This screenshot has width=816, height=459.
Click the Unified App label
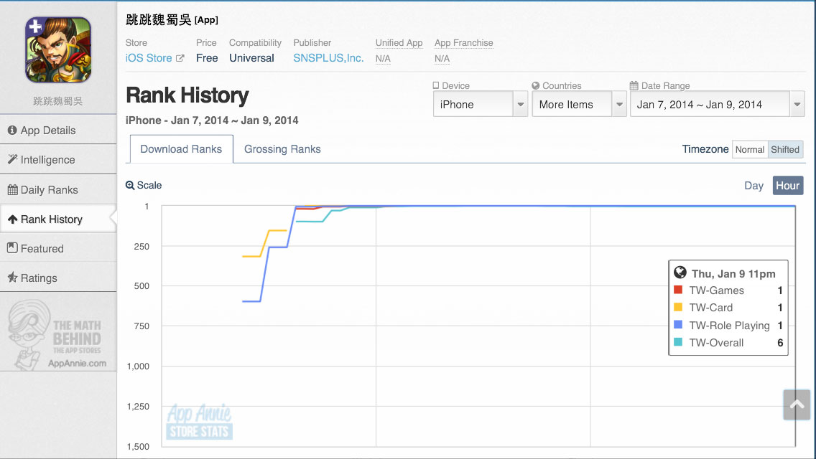coord(399,42)
